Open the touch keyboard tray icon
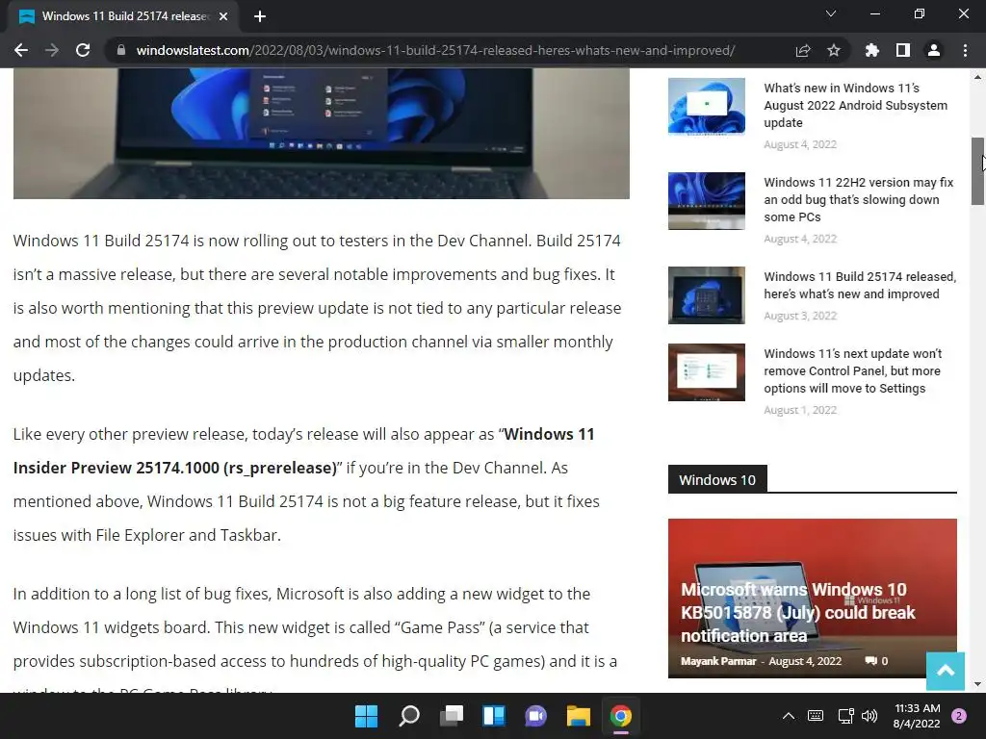 click(815, 716)
